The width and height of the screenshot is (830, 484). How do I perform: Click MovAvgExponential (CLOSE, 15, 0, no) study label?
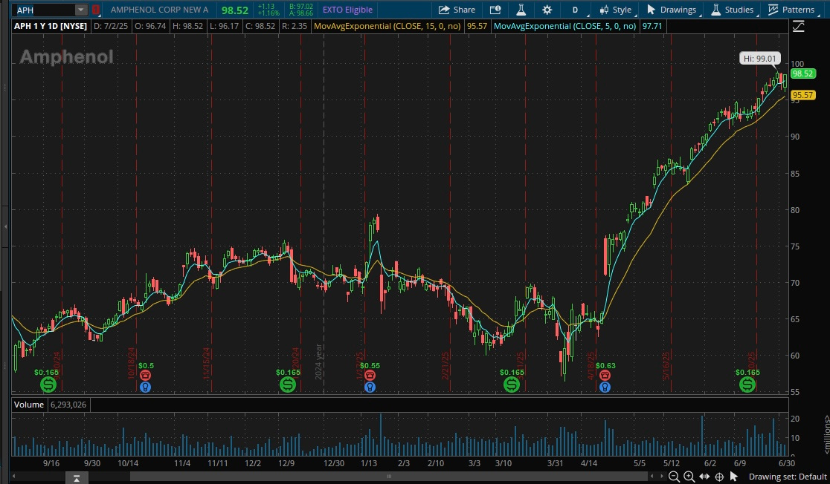click(x=387, y=26)
